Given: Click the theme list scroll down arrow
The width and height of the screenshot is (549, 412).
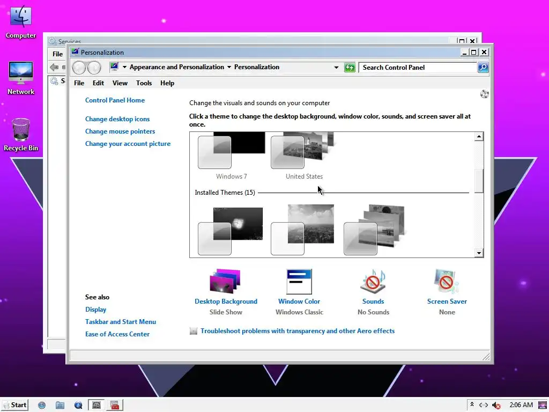Looking at the screenshot, I should (479, 253).
